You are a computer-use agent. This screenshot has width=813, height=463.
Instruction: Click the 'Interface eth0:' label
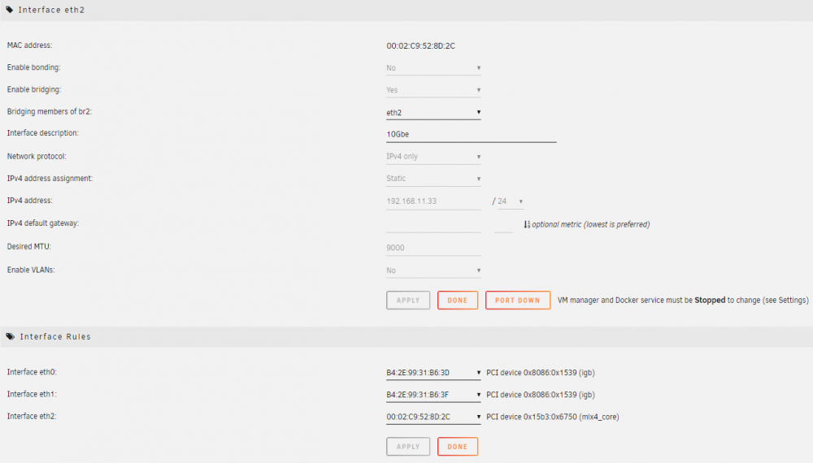tap(32, 372)
